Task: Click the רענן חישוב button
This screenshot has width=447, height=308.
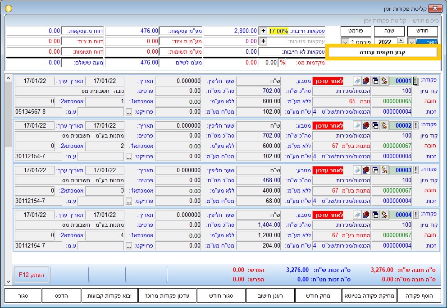Action: [270, 295]
